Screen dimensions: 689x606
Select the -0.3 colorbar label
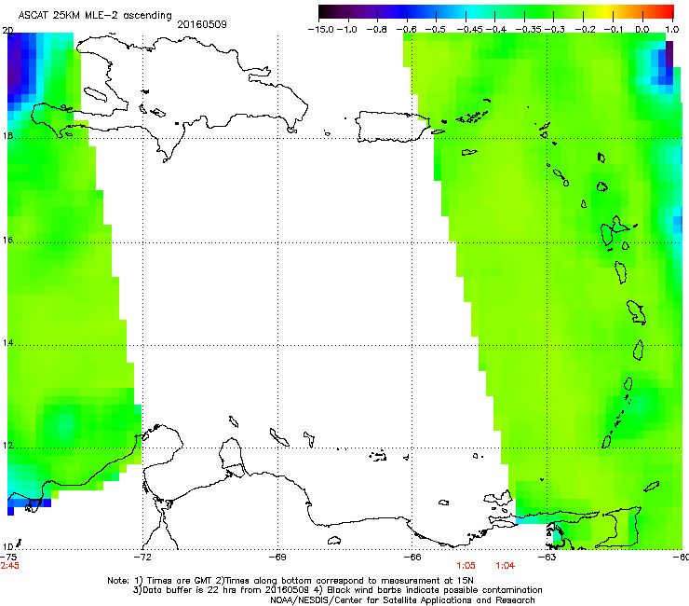(x=555, y=30)
